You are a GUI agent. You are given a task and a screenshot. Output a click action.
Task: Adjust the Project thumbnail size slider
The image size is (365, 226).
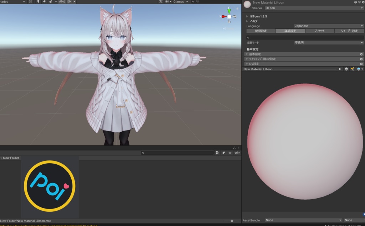[232, 221]
